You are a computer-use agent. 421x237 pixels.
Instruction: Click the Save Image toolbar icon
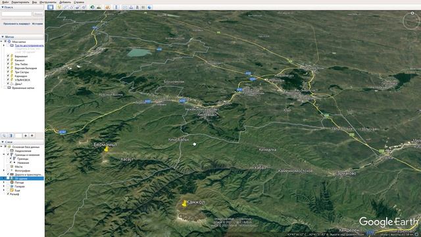tap(137, 7)
